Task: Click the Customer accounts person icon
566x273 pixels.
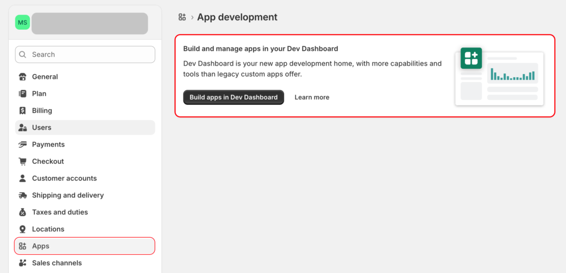Action: coord(22,178)
